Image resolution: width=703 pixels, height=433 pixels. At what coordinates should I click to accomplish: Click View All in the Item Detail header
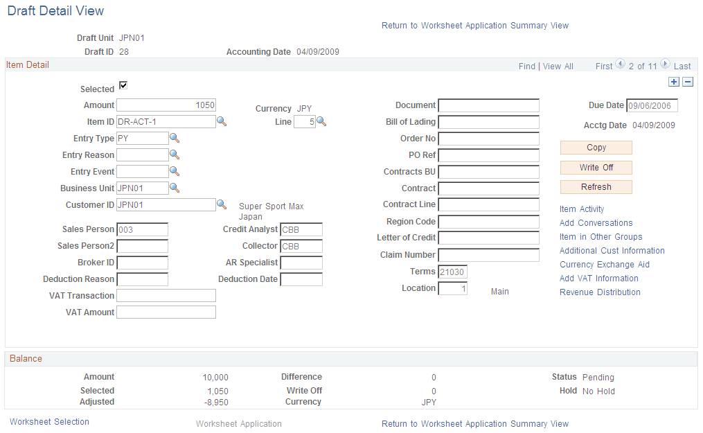tap(558, 66)
